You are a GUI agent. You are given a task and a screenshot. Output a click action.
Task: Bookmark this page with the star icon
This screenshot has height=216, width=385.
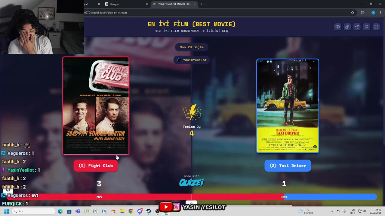(353, 13)
